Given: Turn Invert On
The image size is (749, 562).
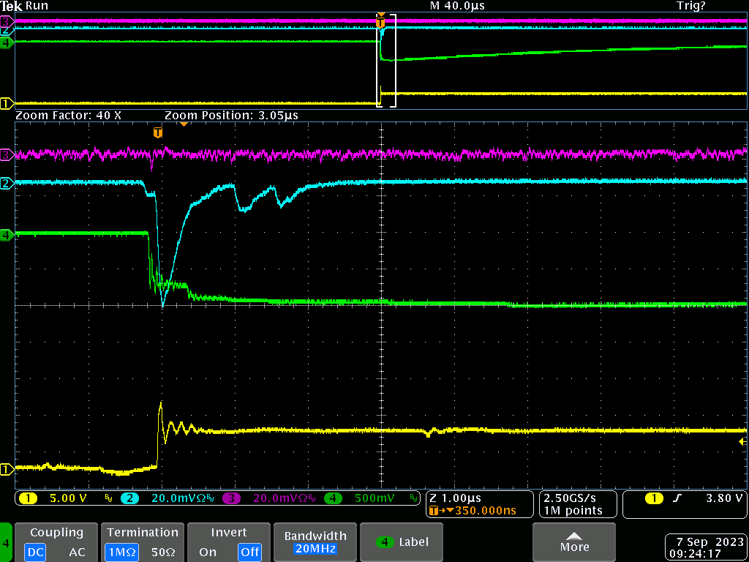Looking at the screenshot, I should [208, 552].
